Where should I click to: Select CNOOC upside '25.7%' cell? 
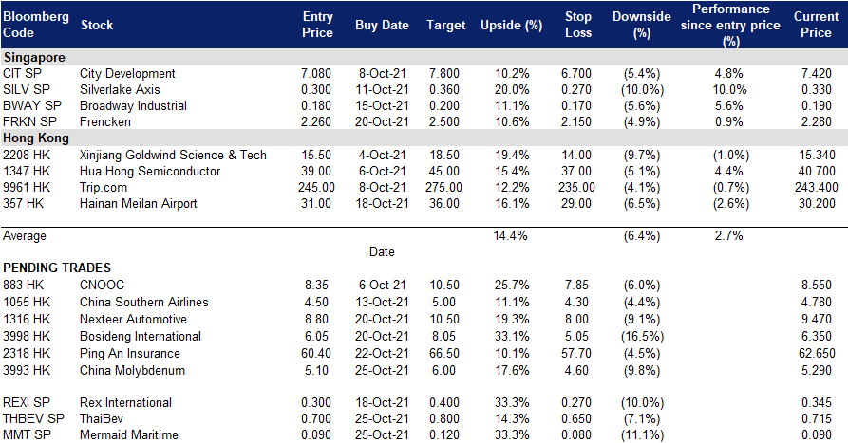512,286
